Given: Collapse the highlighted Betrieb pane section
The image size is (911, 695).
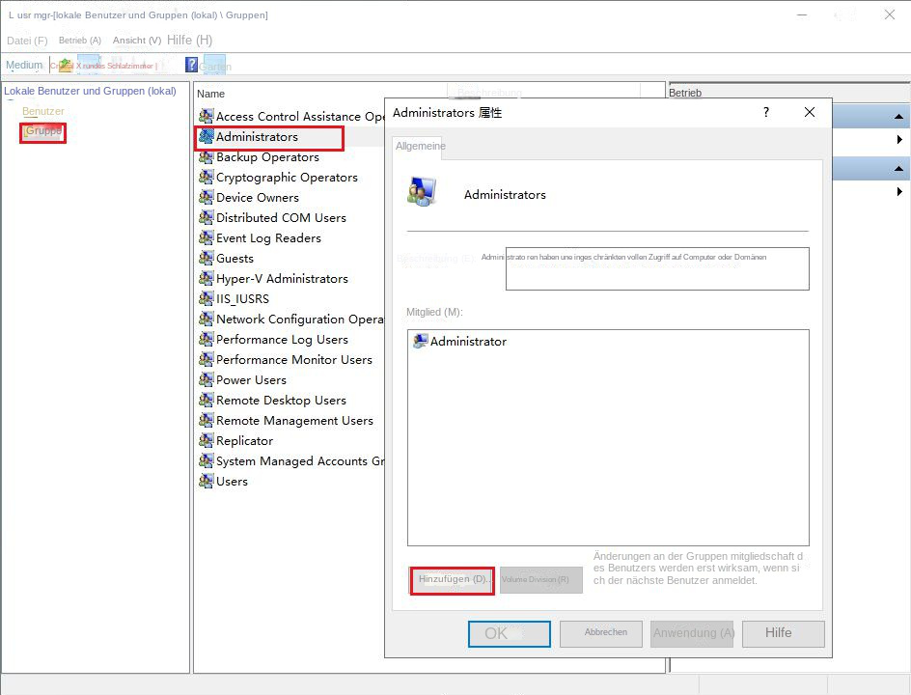Looking at the screenshot, I should pyautogui.click(x=900, y=116).
